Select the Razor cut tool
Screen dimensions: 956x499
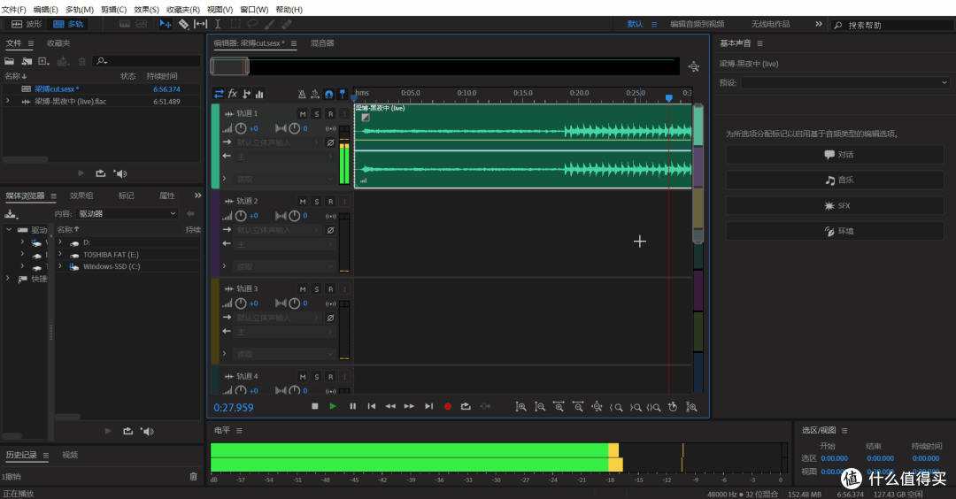point(183,25)
